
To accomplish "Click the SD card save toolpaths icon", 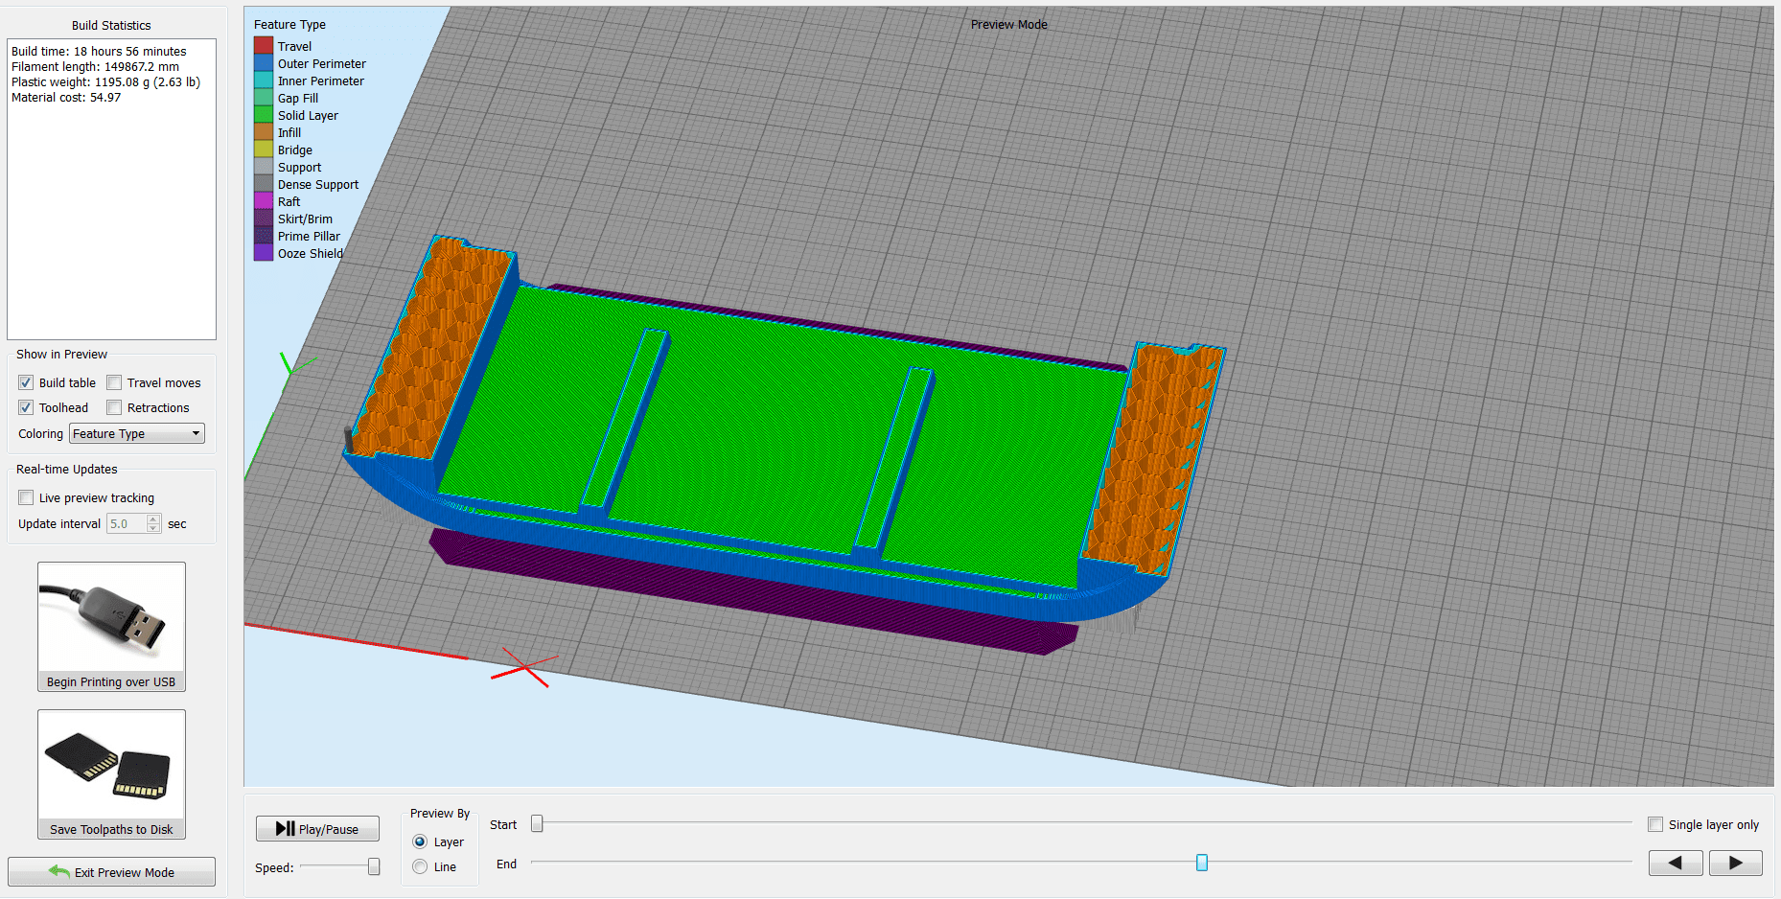I will tap(111, 766).
